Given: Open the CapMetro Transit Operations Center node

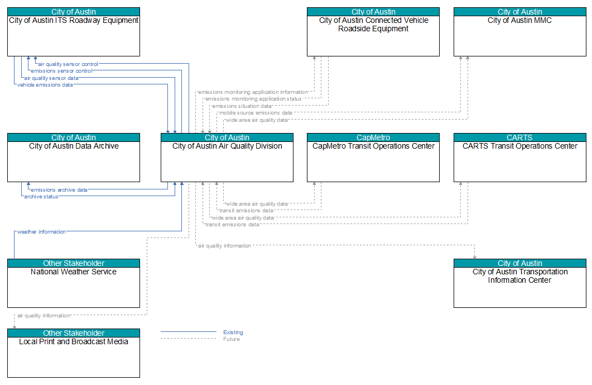Looking at the screenshot, I should [373, 158].
